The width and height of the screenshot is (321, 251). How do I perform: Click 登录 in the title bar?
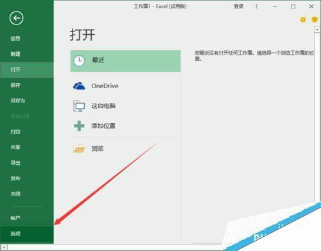tap(238, 6)
